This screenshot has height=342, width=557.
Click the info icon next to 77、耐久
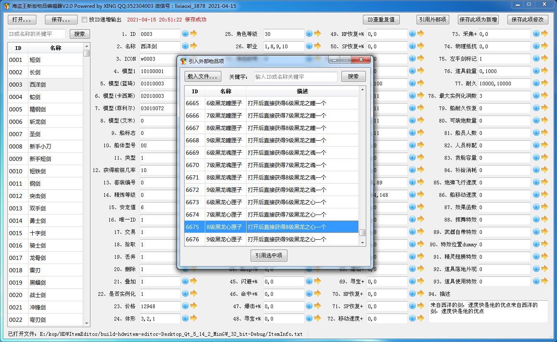536,83
